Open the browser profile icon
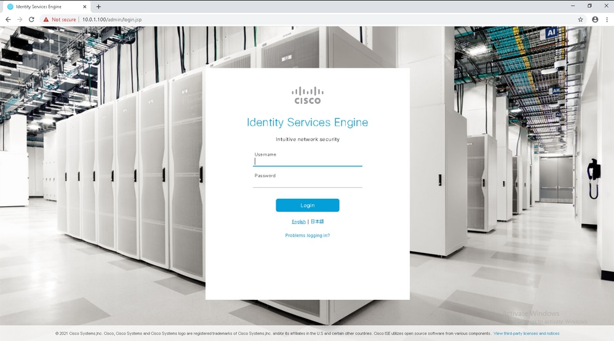Image resolution: width=614 pixels, height=341 pixels. pos(595,19)
